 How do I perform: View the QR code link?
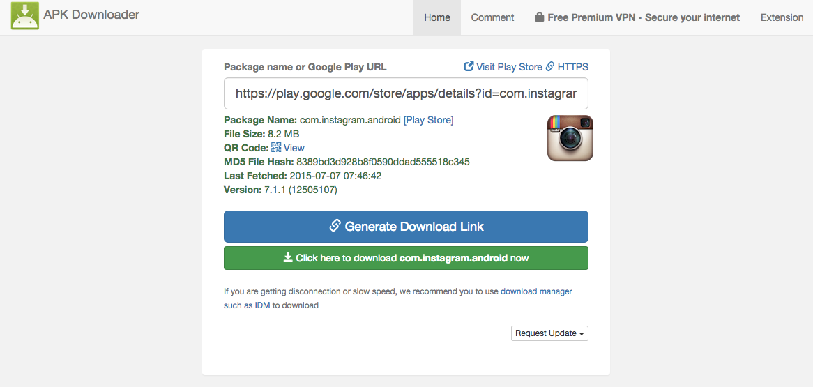coord(294,148)
